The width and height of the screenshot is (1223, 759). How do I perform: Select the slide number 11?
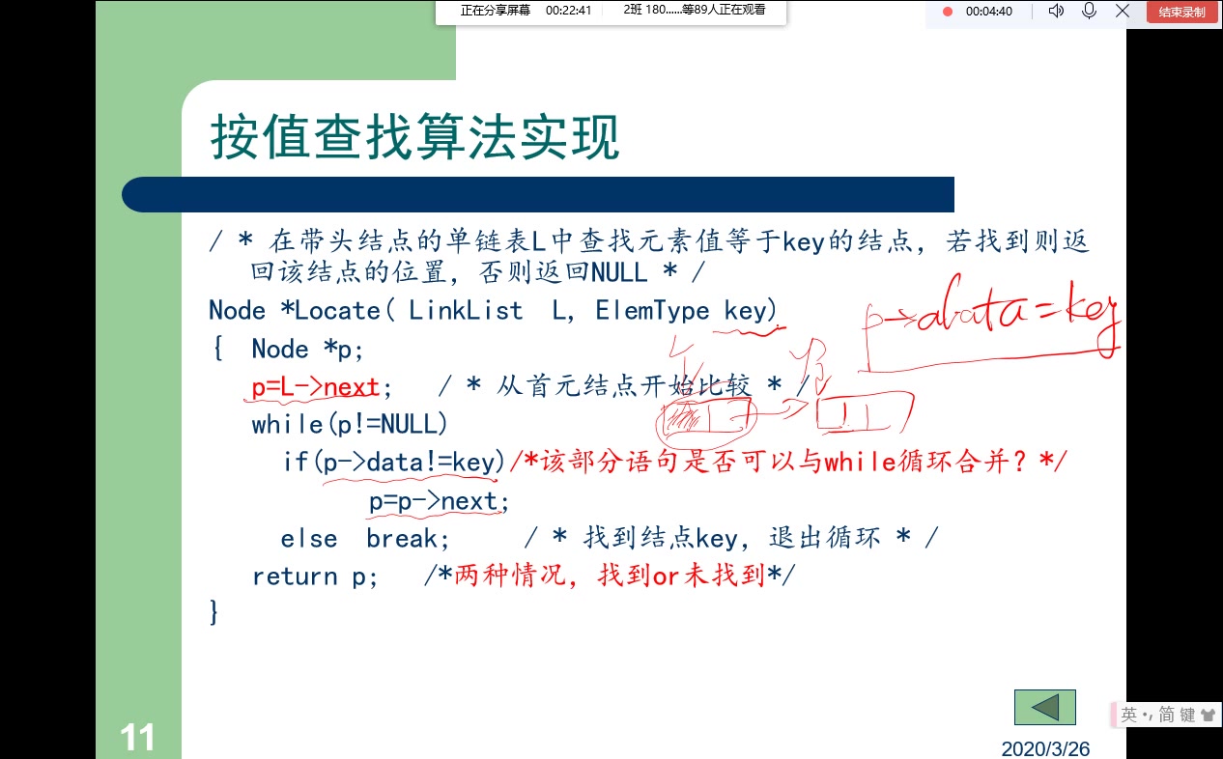(x=138, y=737)
